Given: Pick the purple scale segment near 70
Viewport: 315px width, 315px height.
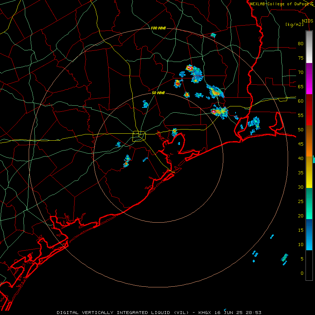Looking at the screenshot, I should click(309, 71).
